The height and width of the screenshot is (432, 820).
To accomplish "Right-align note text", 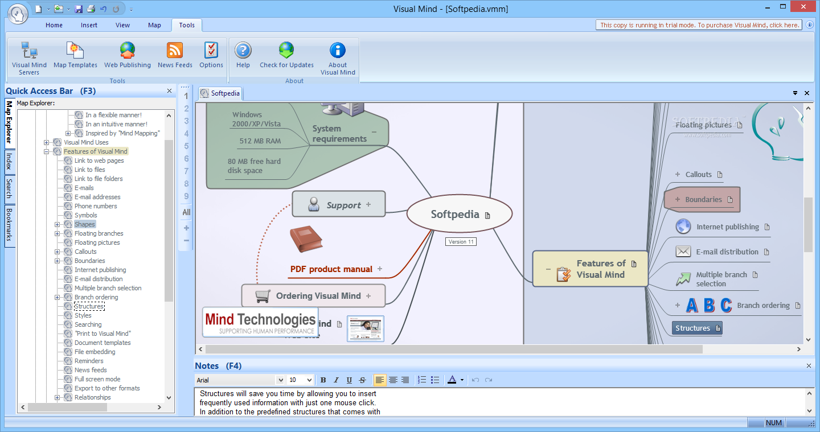I will point(405,380).
